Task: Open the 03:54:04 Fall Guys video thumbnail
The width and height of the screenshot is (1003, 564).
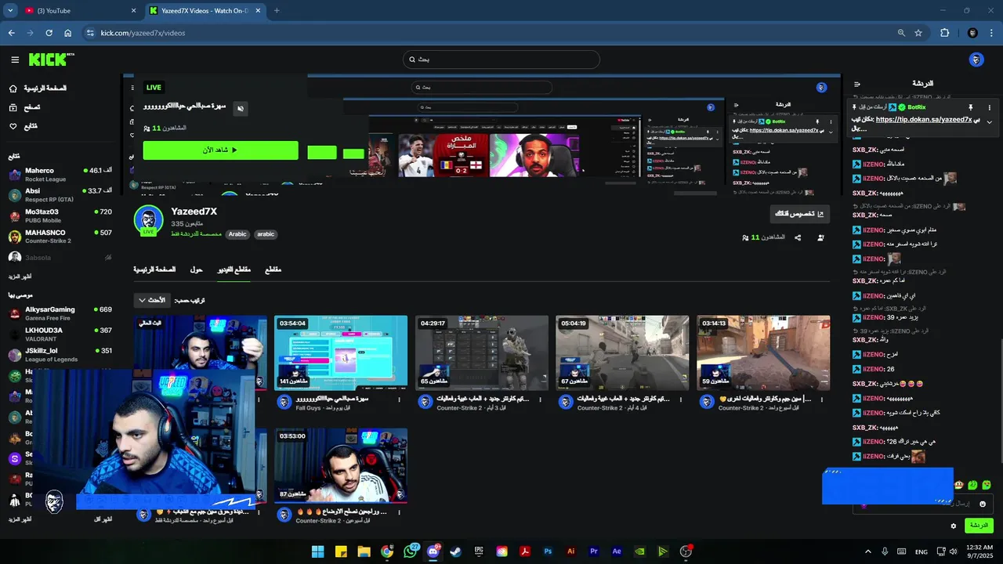Action: click(x=341, y=352)
